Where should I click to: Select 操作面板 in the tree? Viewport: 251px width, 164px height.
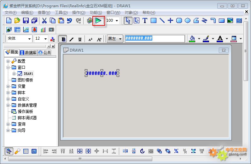point(25,111)
